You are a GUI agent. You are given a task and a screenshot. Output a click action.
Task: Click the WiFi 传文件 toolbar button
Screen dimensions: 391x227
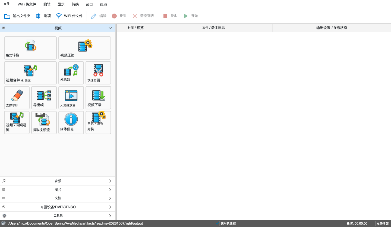click(x=69, y=16)
